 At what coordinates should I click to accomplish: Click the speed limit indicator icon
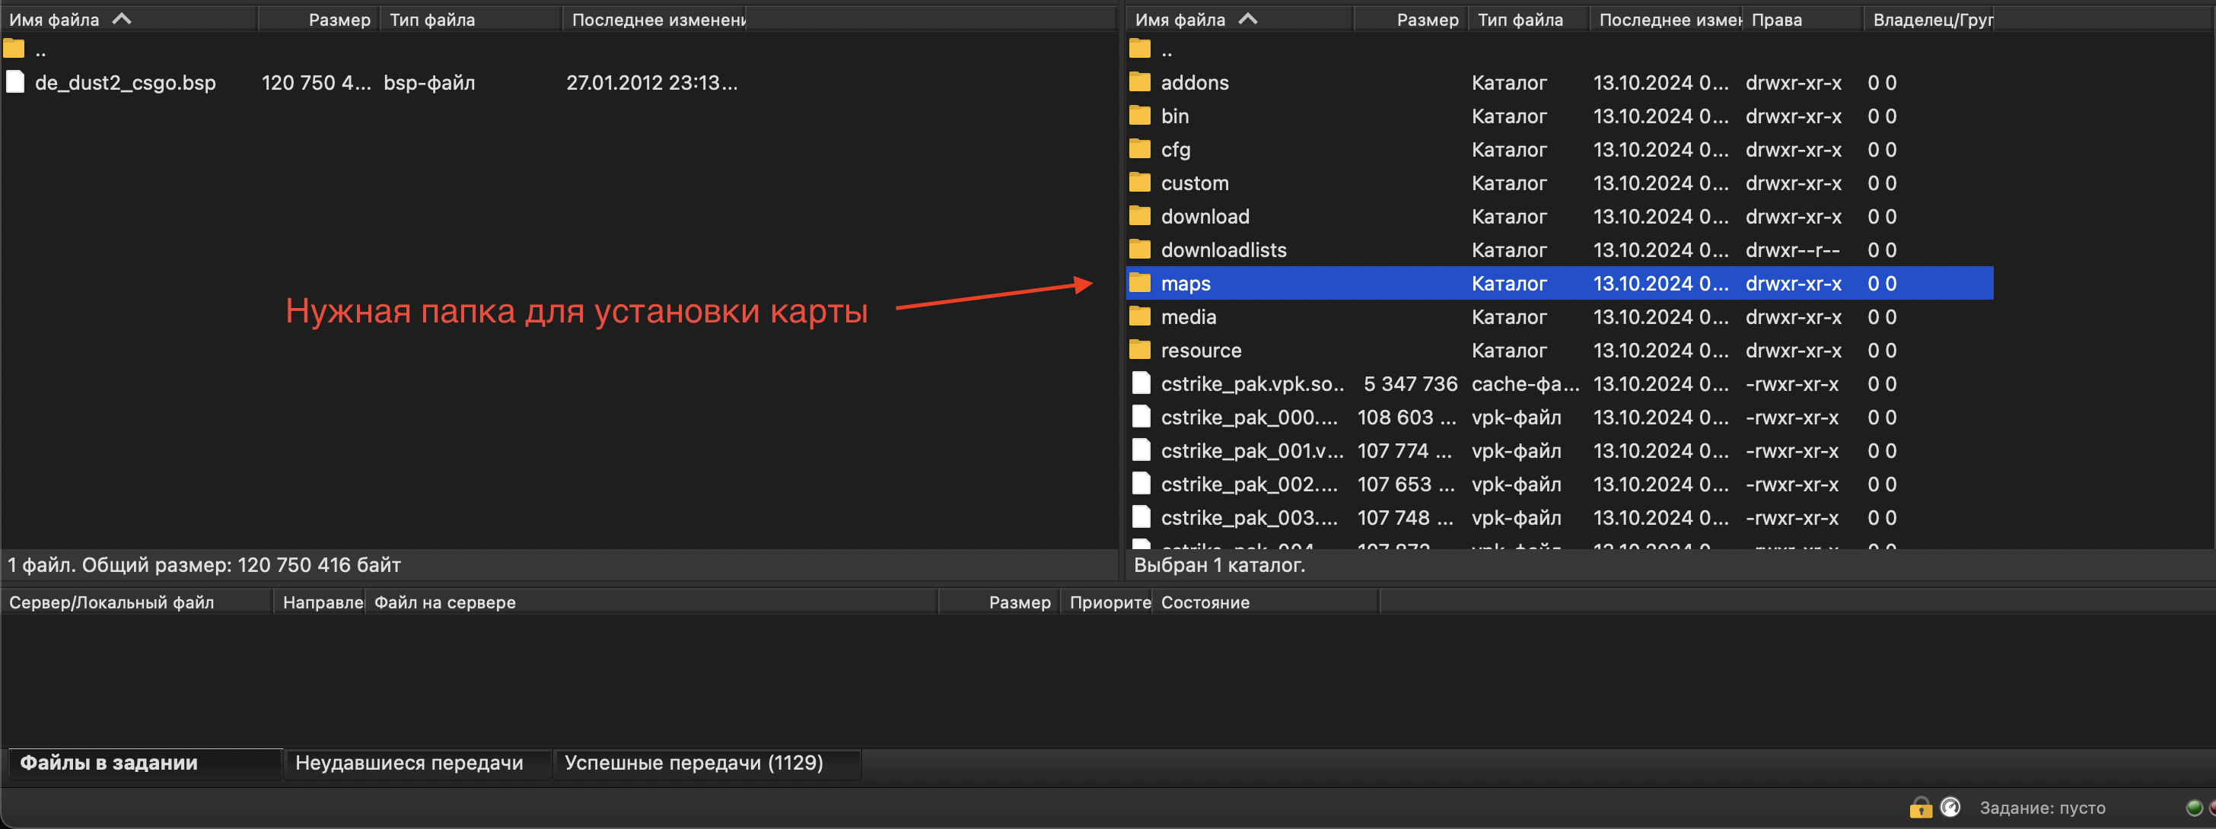[x=1950, y=808]
